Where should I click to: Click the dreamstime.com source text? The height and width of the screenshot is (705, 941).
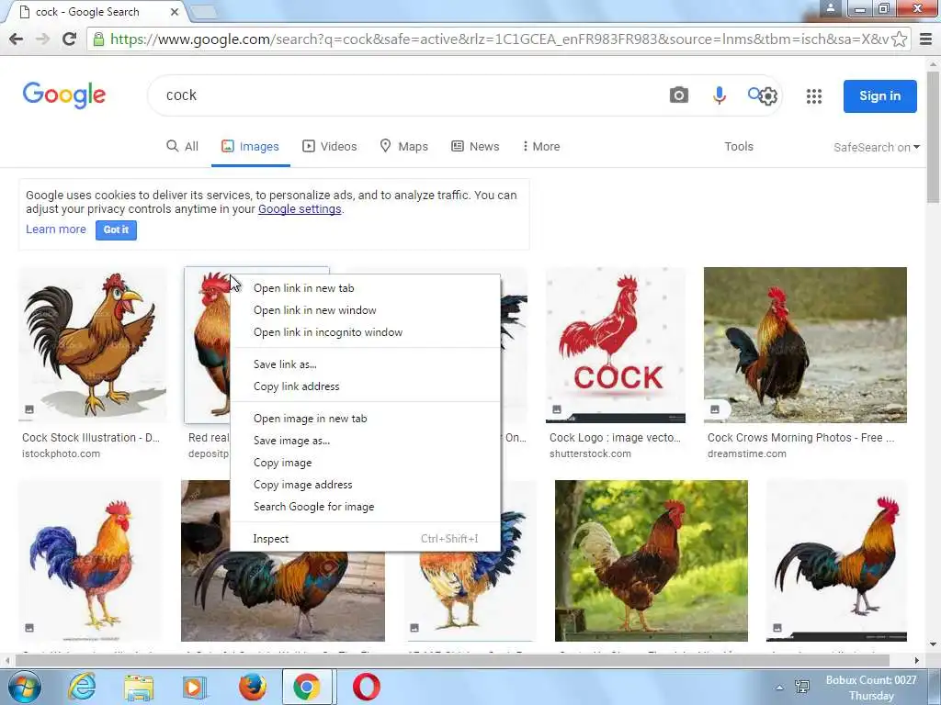coord(746,453)
